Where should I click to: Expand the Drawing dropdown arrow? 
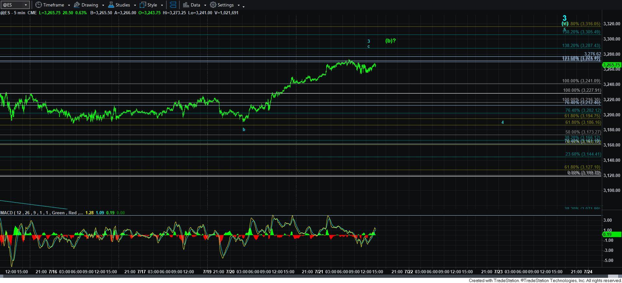pyautogui.click(x=103, y=5)
